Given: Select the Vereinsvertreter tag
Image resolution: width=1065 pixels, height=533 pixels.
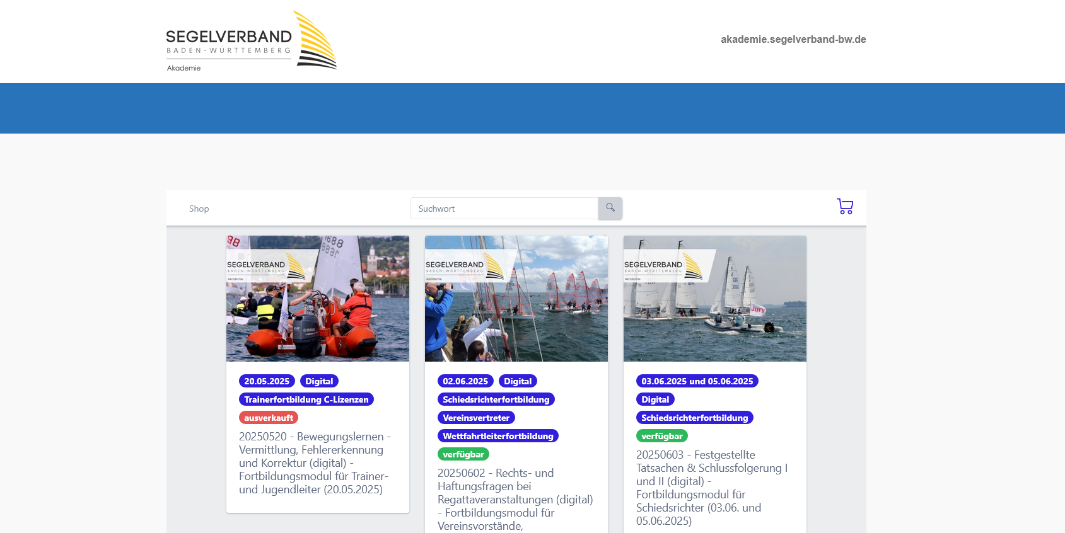Looking at the screenshot, I should (x=476, y=418).
